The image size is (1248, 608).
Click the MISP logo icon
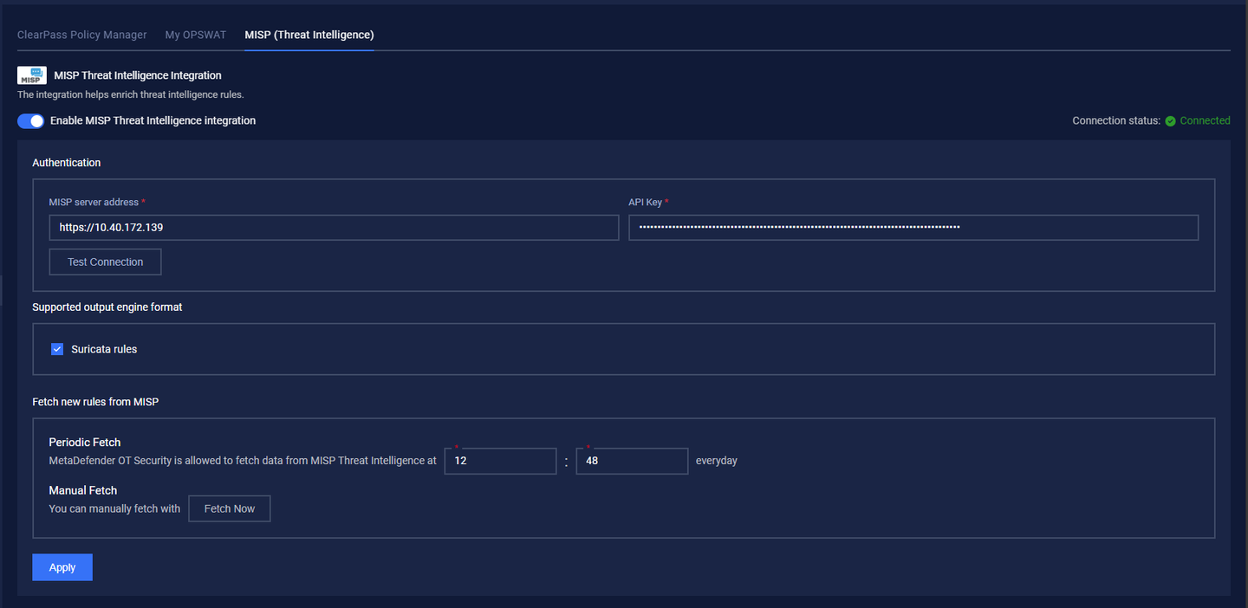pos(32,75)
